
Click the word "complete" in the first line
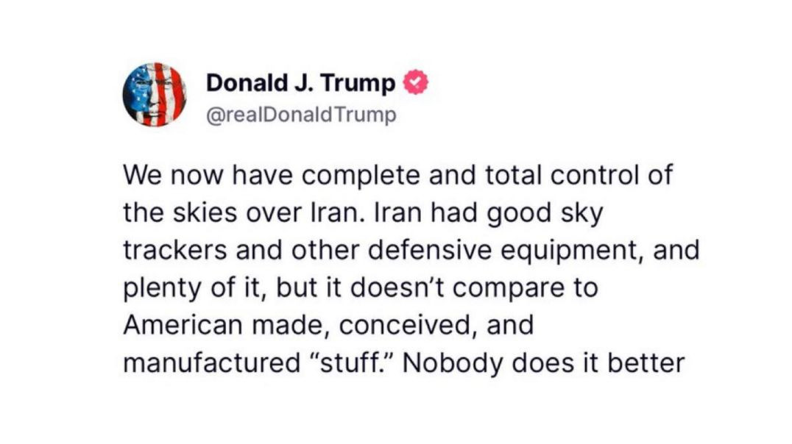[x=361, y=176]
